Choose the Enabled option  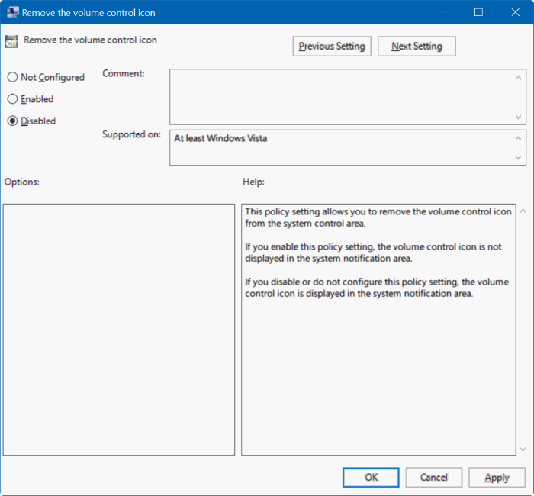[x=12, y=99]
